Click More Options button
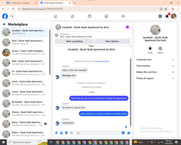This screenshot has width=181, height=145. pyautogui.click(x=112, y=41)
